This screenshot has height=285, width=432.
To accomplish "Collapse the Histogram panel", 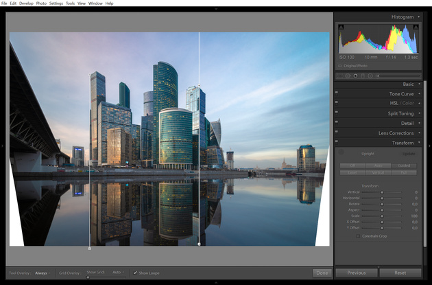I will [419, 17].
